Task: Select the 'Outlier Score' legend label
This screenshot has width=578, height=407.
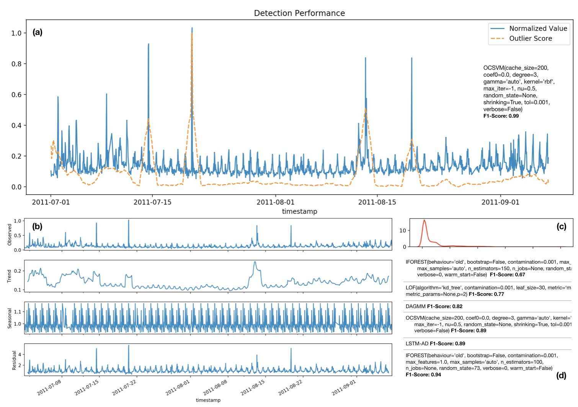Action: tap(531, 38)
